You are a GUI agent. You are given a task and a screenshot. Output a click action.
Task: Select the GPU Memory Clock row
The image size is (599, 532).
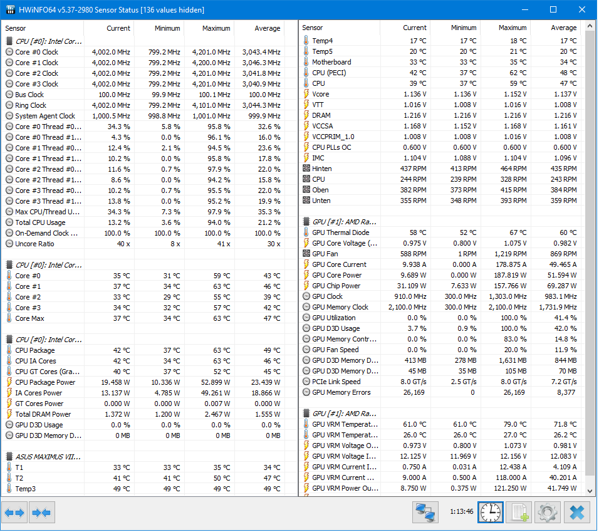[440, 308]
